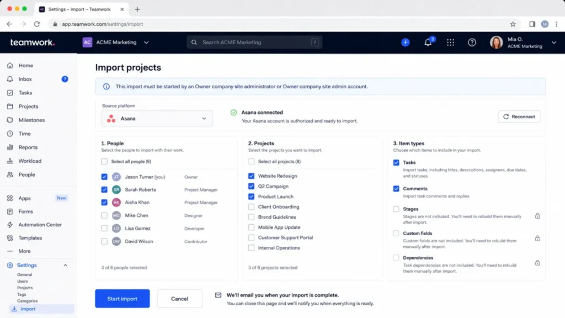Click "3 of 8 projects selected" text

(x=273, y=268)
